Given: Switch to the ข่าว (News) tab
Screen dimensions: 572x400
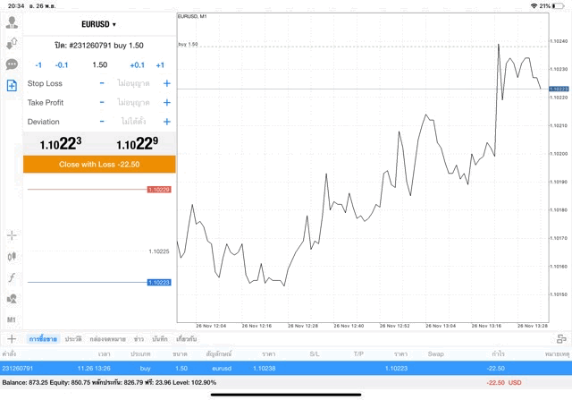Looking at the screenshot, I should [139, 339].
